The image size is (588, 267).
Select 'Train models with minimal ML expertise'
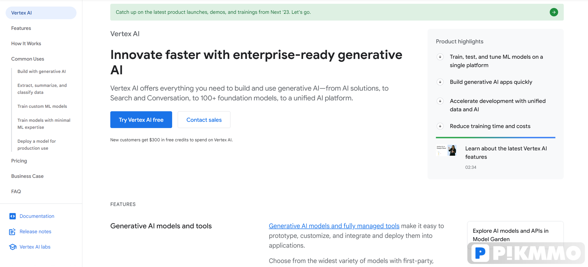click(x=44, y=124)
